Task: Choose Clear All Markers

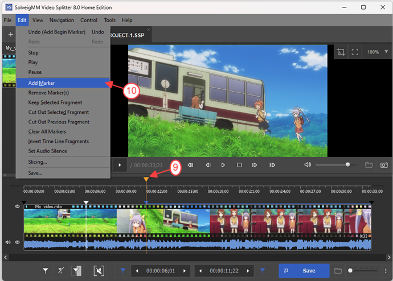Action: tap(63, 131)
